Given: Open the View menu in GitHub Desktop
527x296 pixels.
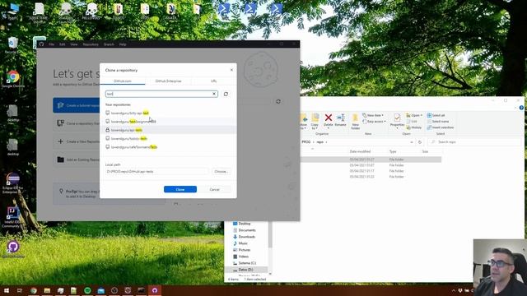Looking at the screenshot, I should pyautogui.click(x=73, y=44).
